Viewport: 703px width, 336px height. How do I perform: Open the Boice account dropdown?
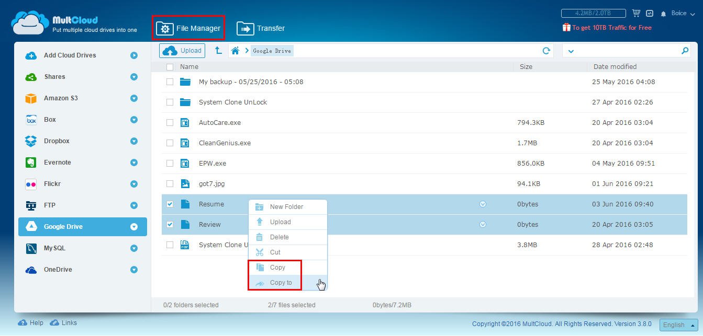coord(683,13)
